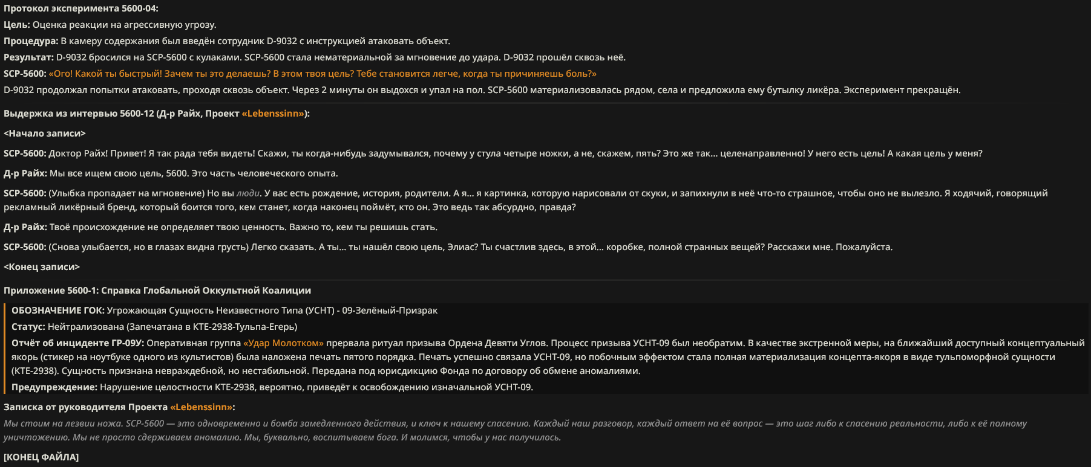Click the bold «Цель:» label

pos(17,25)
